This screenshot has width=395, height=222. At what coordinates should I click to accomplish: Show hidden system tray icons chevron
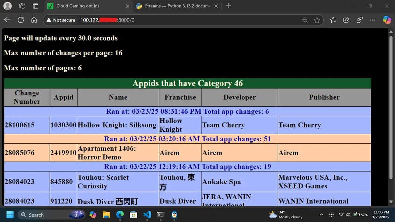coord(321,215)
